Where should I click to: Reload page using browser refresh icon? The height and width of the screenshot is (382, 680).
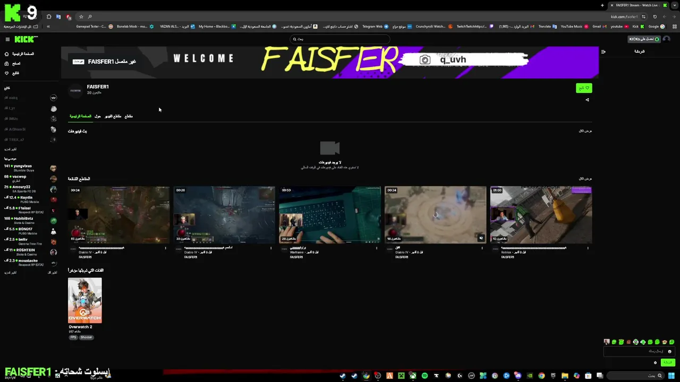654,16
